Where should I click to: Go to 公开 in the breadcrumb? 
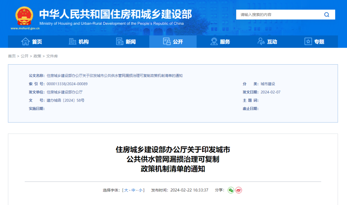coord(24,56)
